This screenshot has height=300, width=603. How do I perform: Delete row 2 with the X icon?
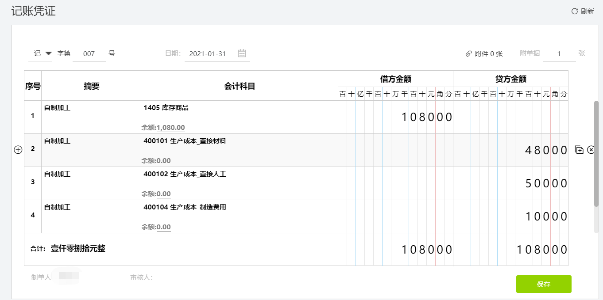point(591,150)
